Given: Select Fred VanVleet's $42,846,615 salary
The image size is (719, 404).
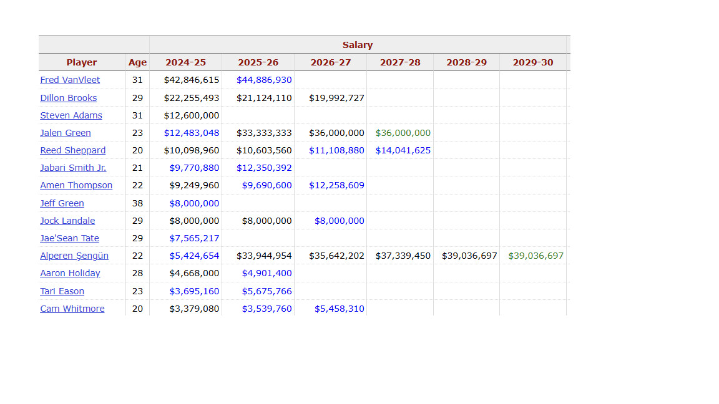Looking at the screenshot, I should (x=191, y=80).
